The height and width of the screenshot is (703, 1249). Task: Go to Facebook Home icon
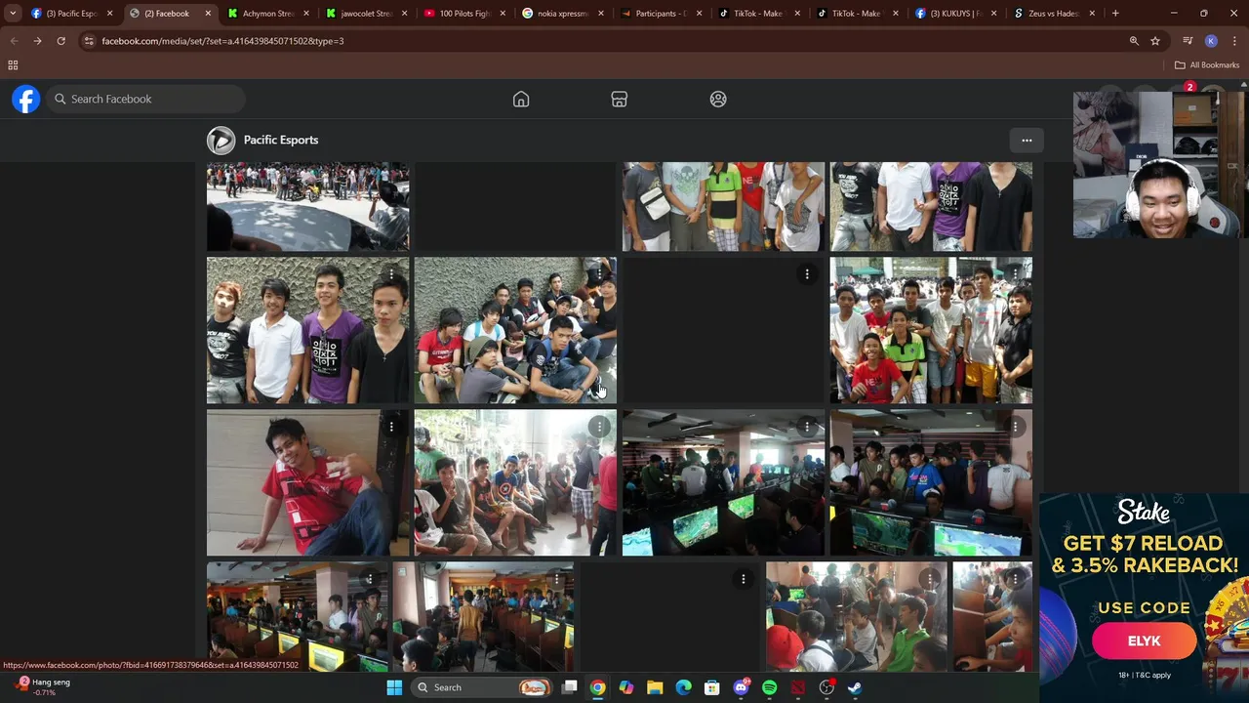[x=521, y=100]
